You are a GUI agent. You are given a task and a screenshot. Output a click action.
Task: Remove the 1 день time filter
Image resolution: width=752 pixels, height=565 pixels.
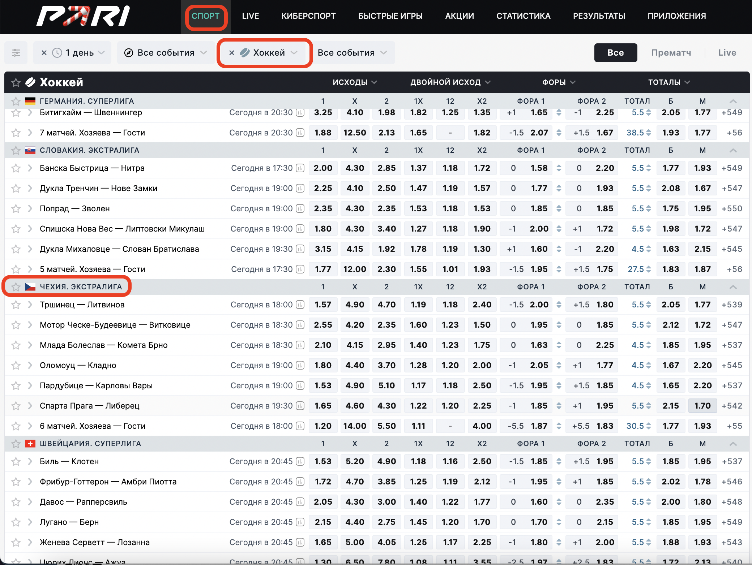44,53
